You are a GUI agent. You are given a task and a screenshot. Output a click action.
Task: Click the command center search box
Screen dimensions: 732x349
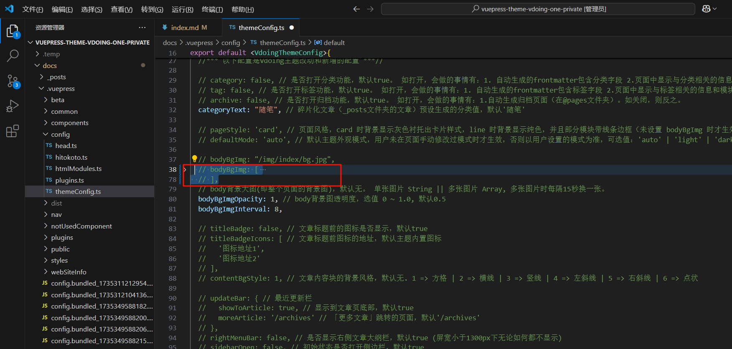point(538,9)
